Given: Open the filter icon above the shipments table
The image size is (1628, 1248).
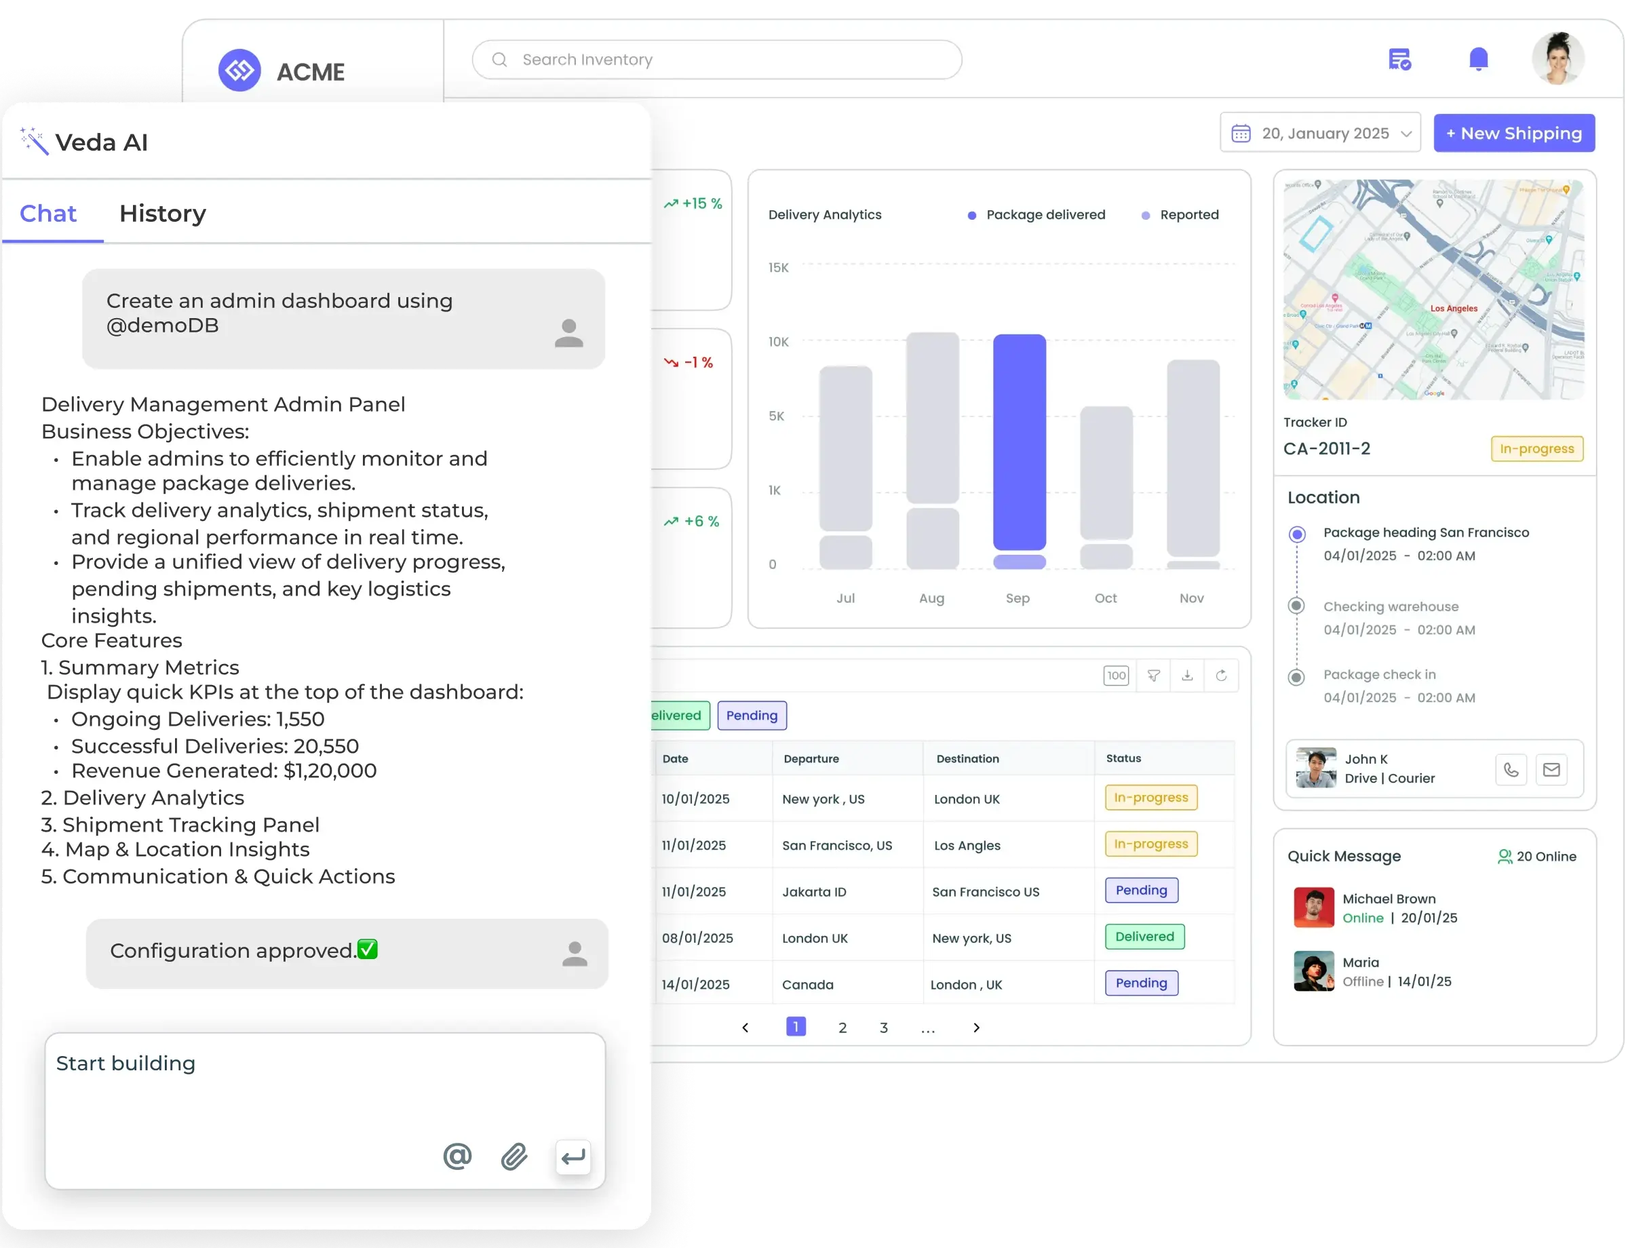Looking at the screenshot, I should click(x=1152, y=676).
